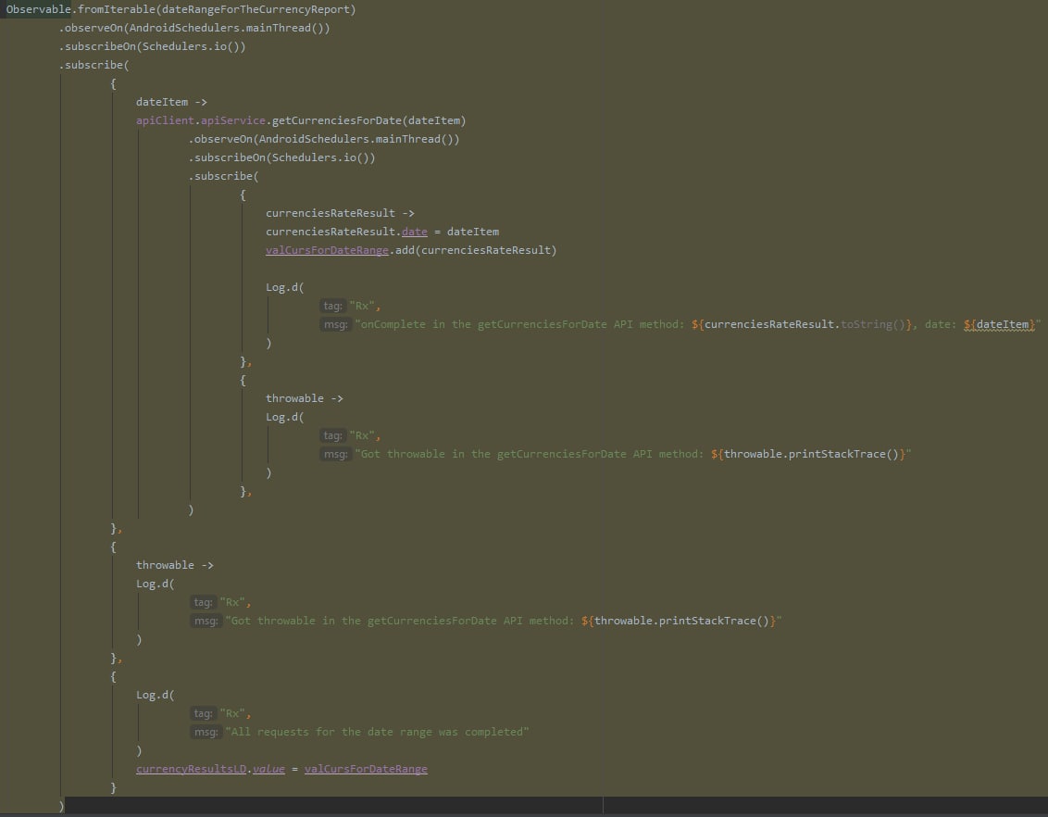Screen dimensions: 1048x817
Task: Click msg hint beside the onComplete string
Action: pos(335,324)
